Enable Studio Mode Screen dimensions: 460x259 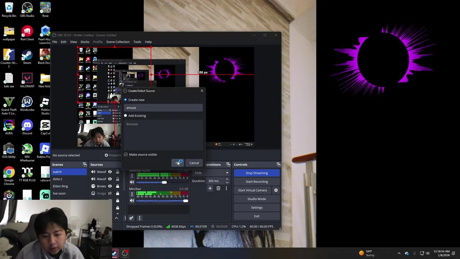257,199
